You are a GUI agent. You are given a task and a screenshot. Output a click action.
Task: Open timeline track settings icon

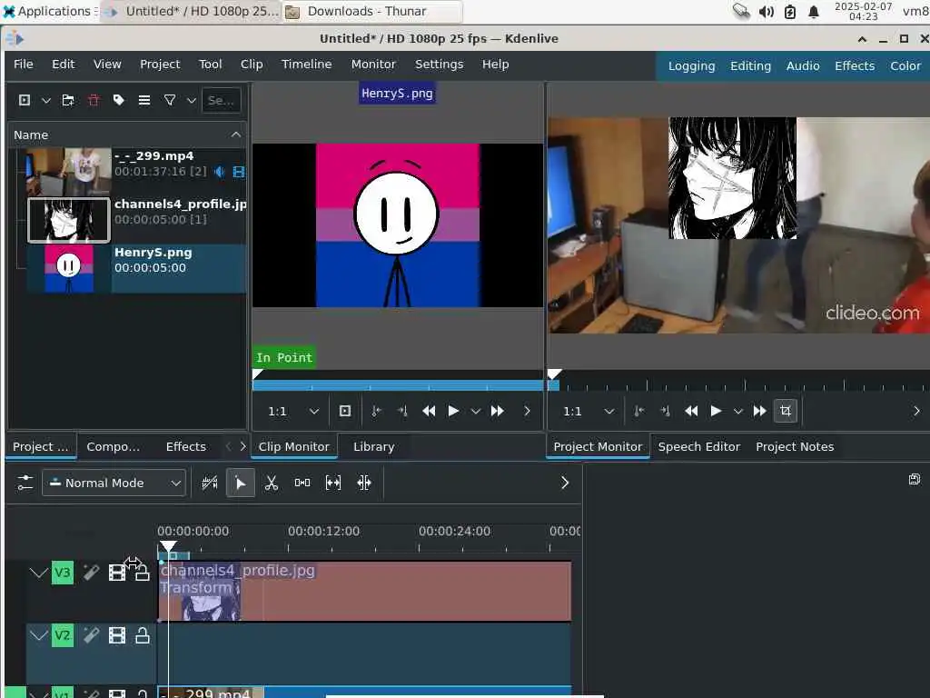25,483
